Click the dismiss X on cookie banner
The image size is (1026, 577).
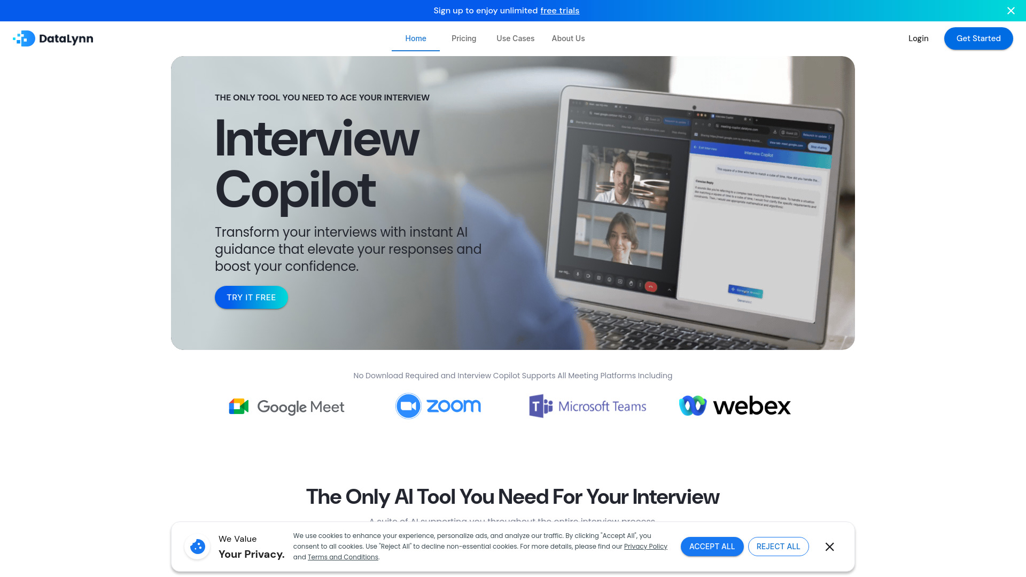[x=829, y=546]
